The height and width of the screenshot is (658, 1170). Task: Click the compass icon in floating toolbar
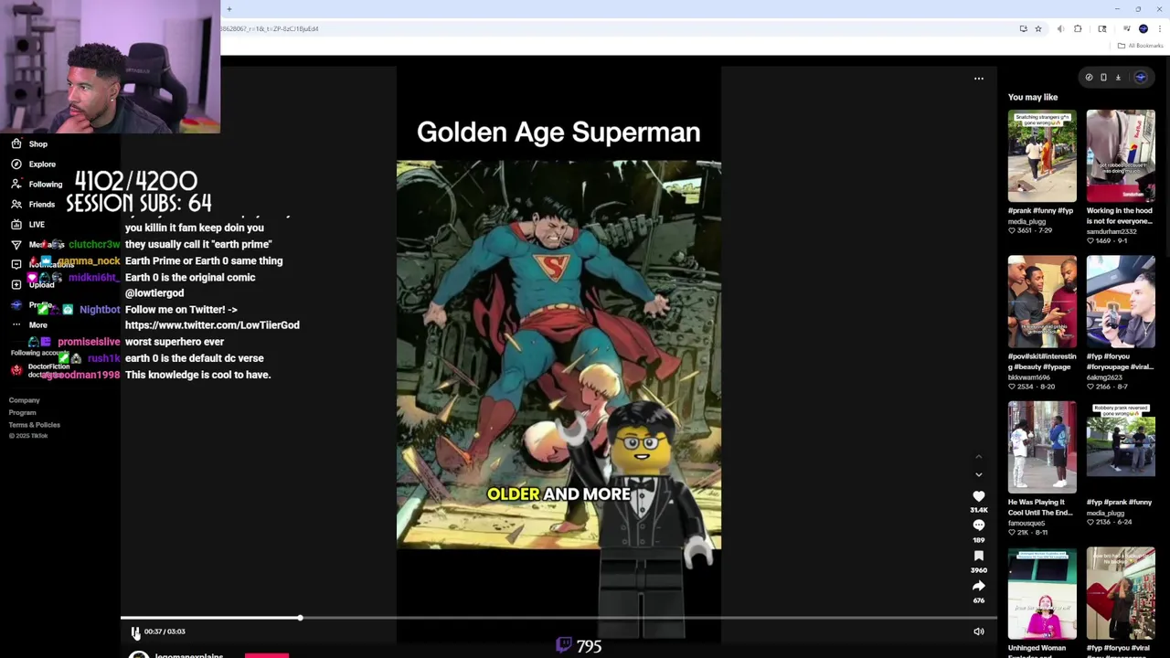click(x=1089, y=78)
